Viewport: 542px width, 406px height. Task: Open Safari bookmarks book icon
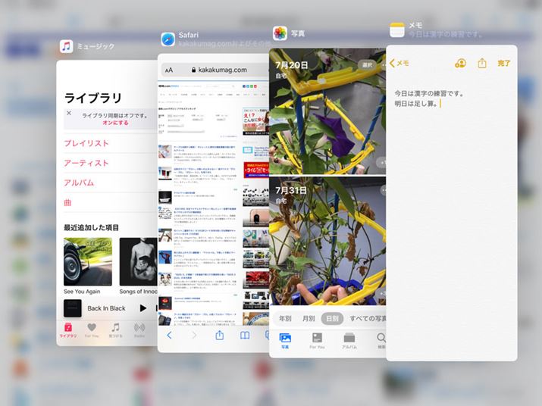(x=245, y=335)
